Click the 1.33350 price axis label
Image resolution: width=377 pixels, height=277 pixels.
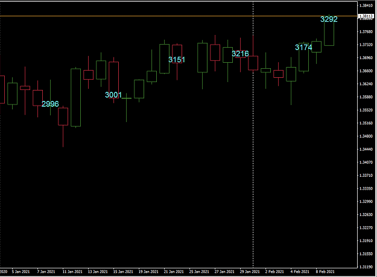coord(366,188)
